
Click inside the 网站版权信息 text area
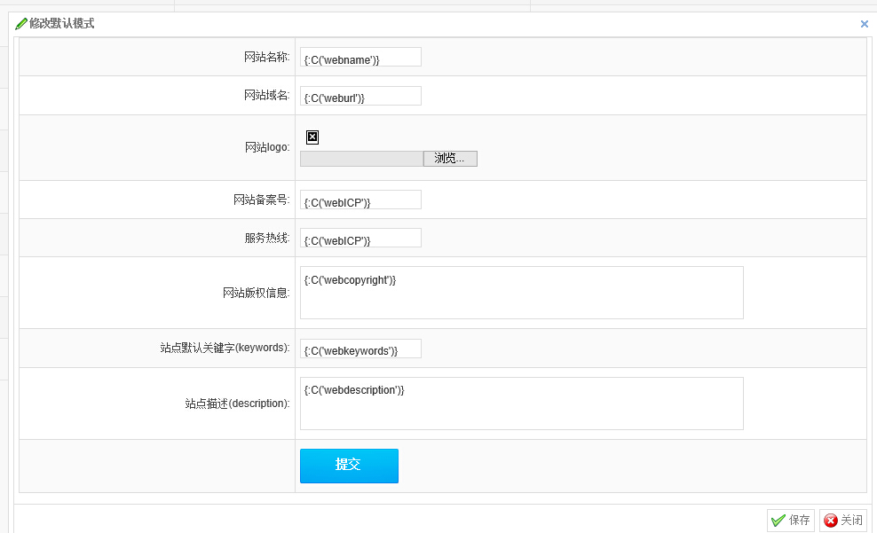click(521, 294)
